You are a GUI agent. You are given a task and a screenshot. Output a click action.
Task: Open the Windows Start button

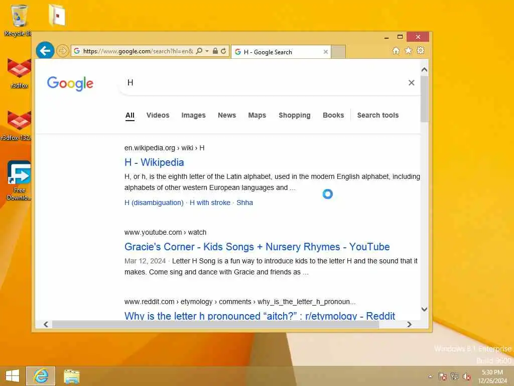pyautogui.click(x=13, y=376)
